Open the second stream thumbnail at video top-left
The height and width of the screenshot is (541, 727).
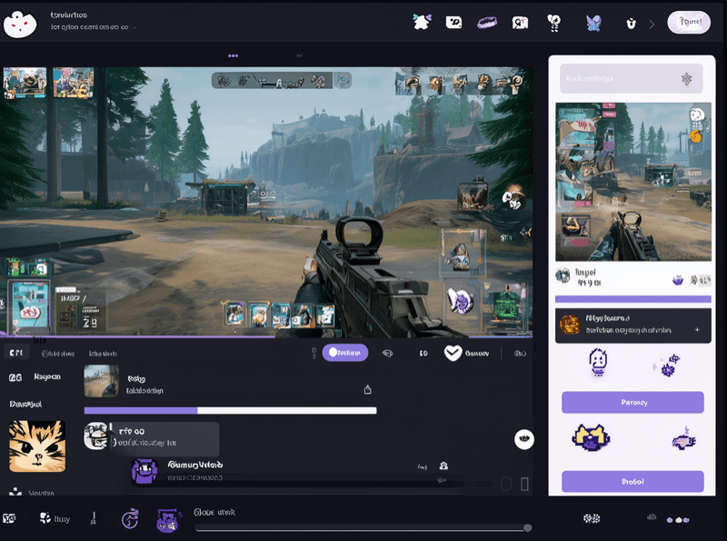click(74, 83)
